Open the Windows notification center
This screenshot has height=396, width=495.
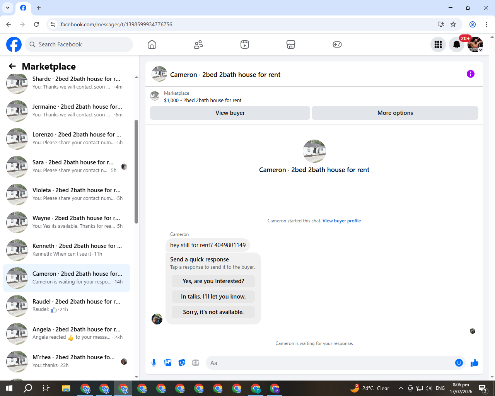(483, 388)
